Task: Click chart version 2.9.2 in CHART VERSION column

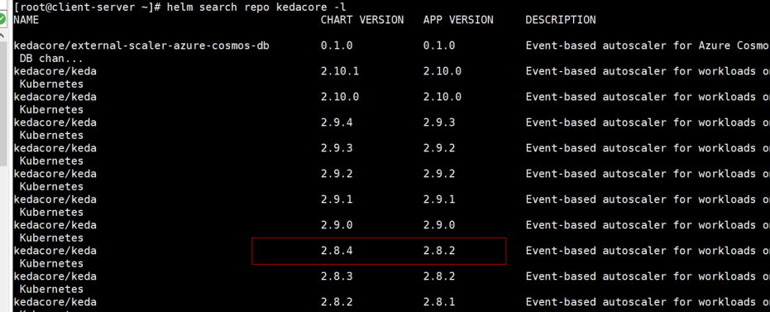Action: click(337, 174)
